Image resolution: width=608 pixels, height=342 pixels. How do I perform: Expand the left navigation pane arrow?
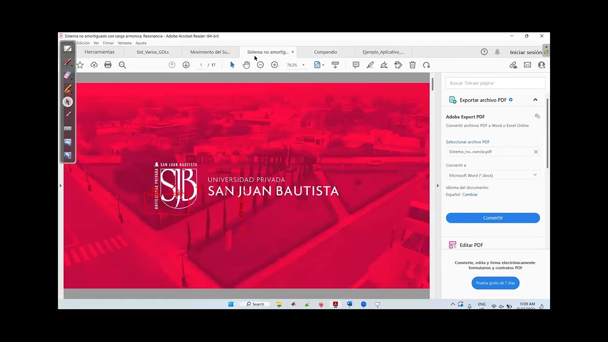pos(60,186)
